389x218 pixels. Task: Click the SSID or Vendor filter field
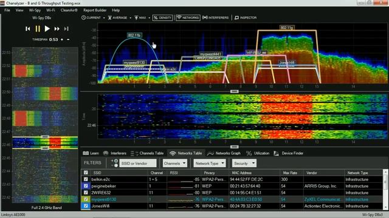pos(138,163)
